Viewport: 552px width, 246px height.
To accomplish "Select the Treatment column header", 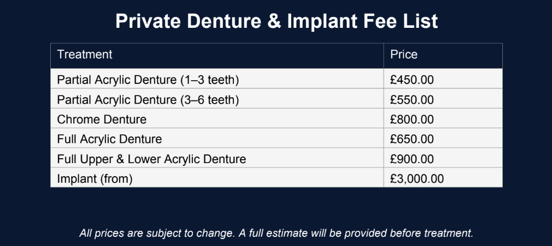I will click(x=85, y=55).
